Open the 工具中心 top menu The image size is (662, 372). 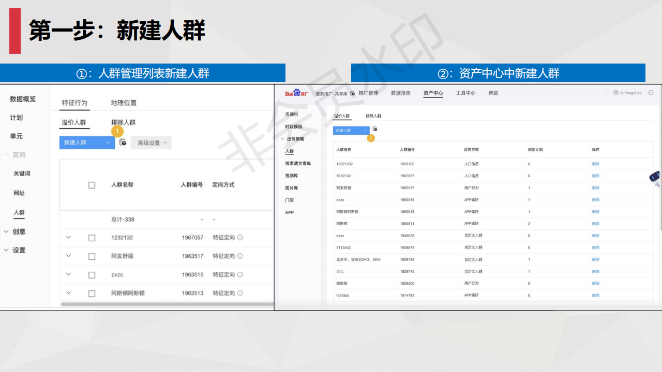tap(465, 93)
